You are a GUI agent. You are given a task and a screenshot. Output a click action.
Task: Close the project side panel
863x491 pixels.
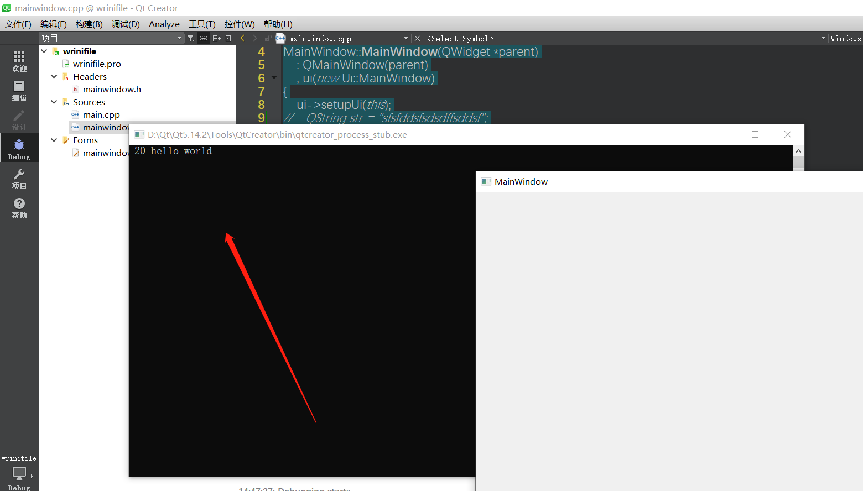point(228,38)
